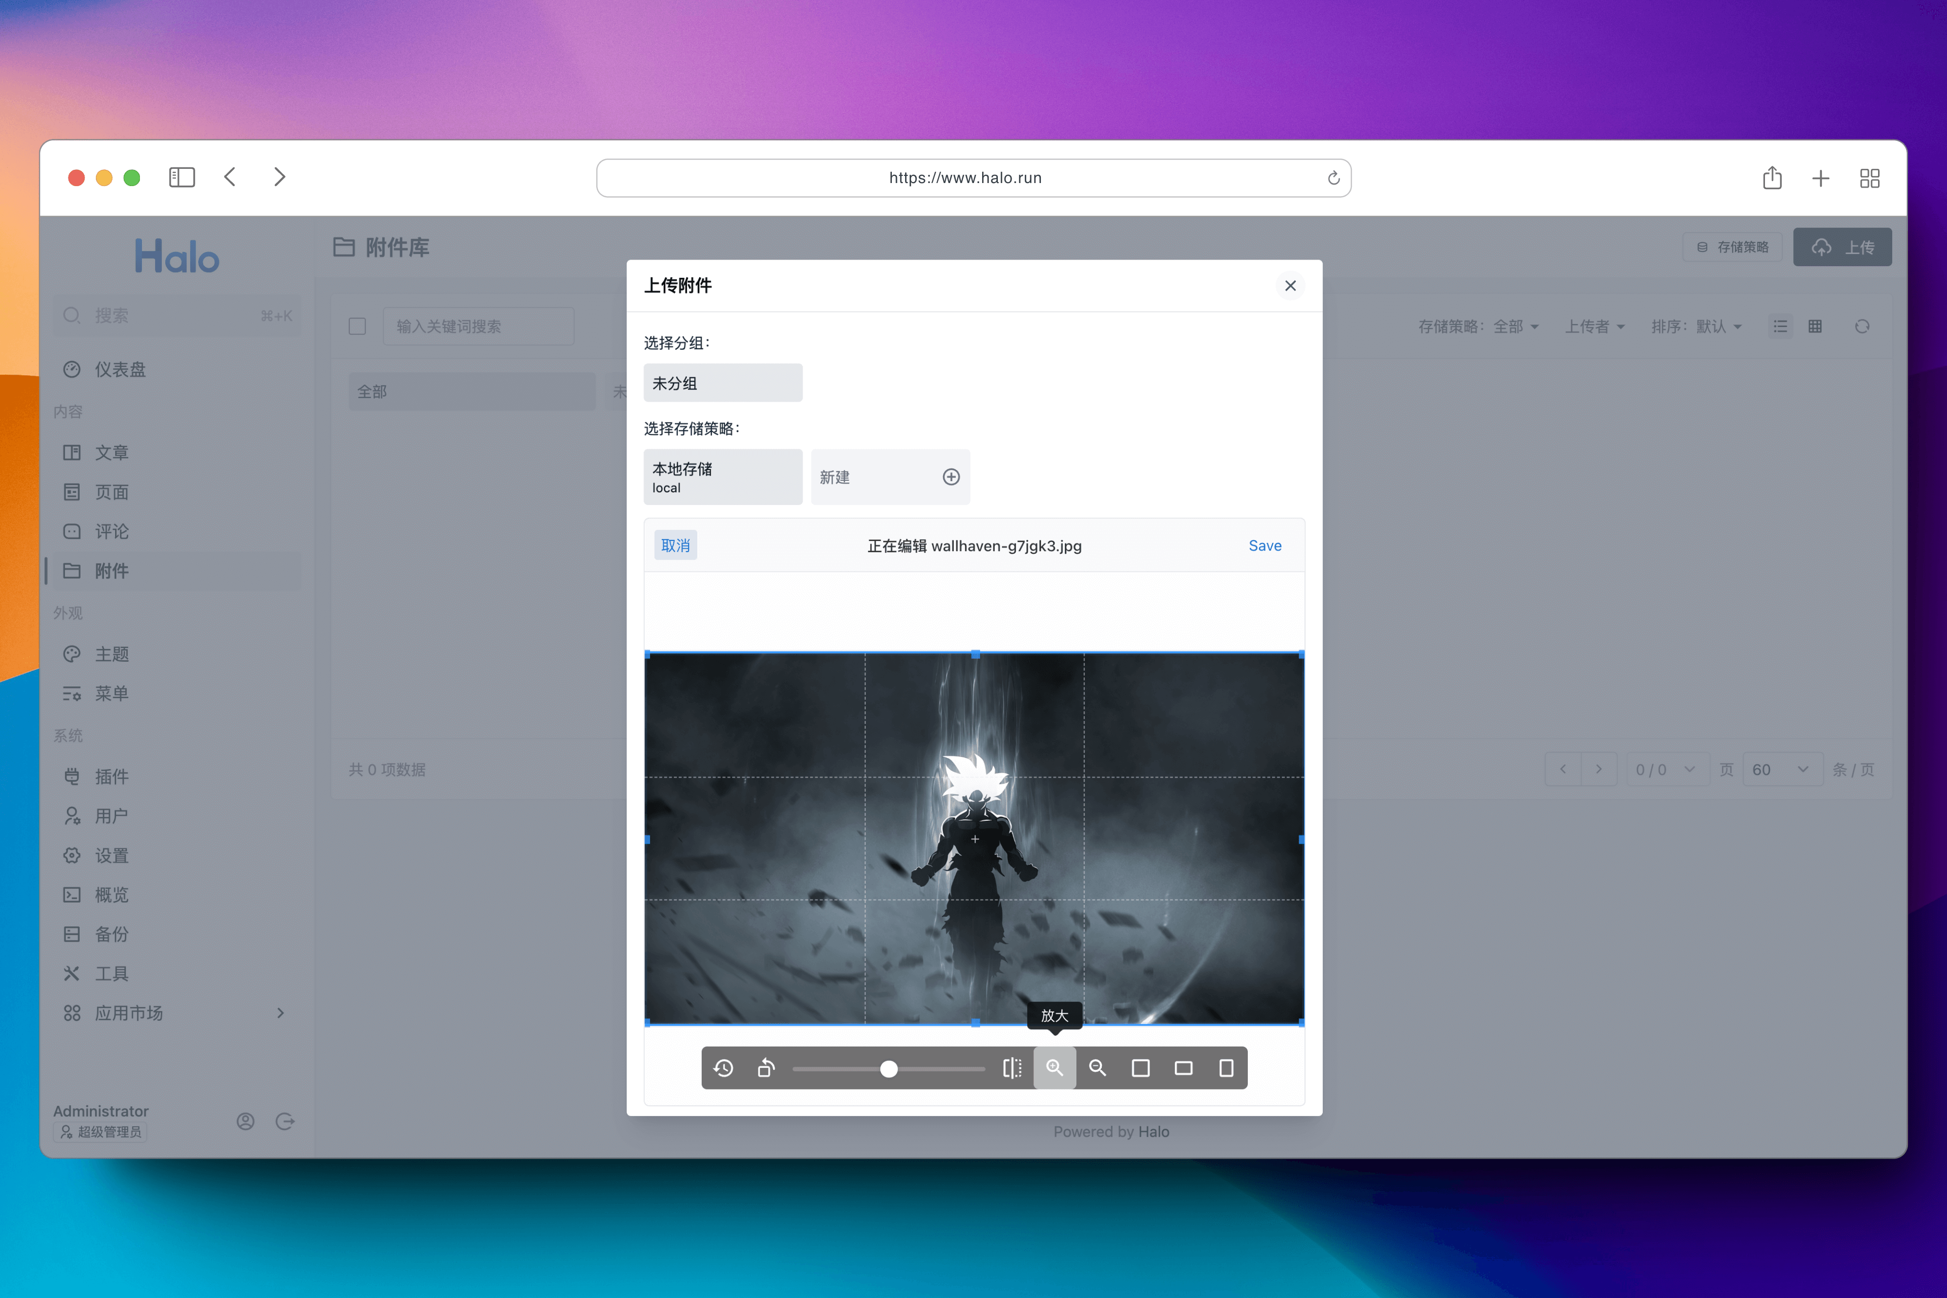This screenshot has width=1947, height=1298.
Task: Refresh the attachment list
Action: pyautogui.click(x=1862, y=326)
